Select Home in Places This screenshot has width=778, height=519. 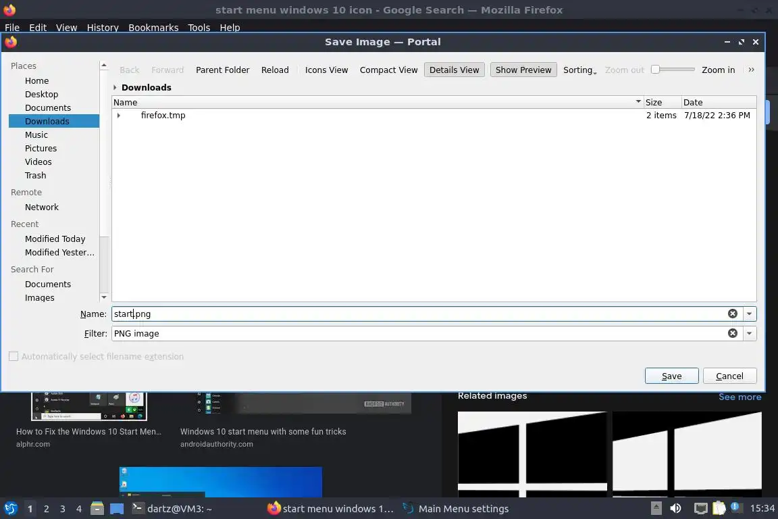[36, 80]
